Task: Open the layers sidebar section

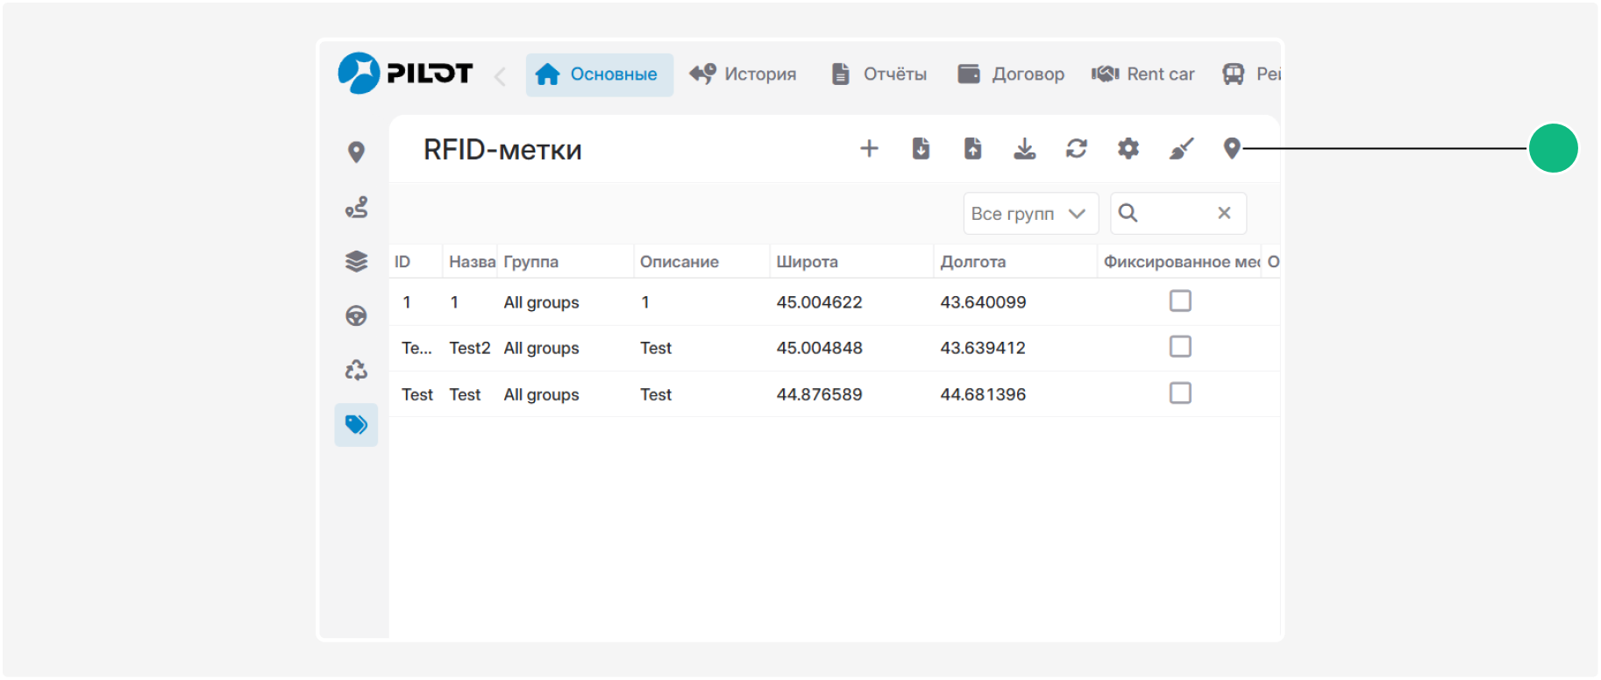Action: point(356,261)
